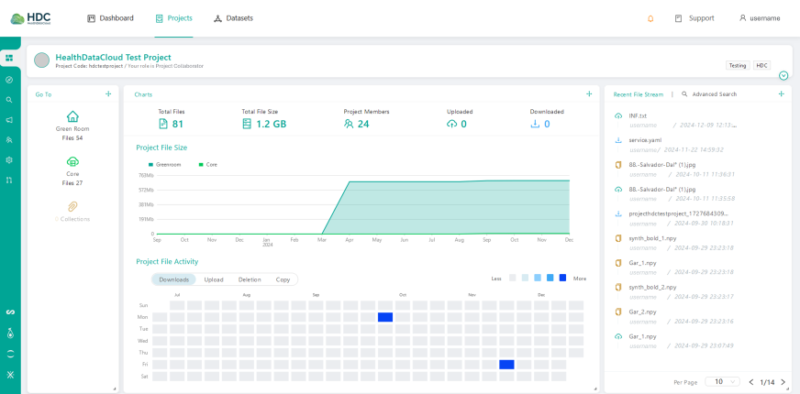The height and width of the screenshot is (394, 800).
Task: Open the Support link
Action: [694, 18]
